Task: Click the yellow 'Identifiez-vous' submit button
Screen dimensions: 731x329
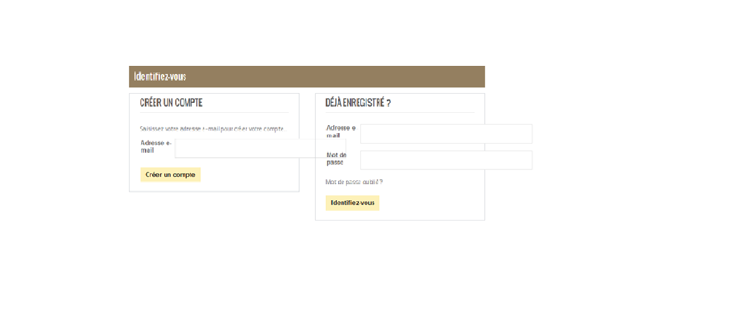Action: click(x=352, y=203)
